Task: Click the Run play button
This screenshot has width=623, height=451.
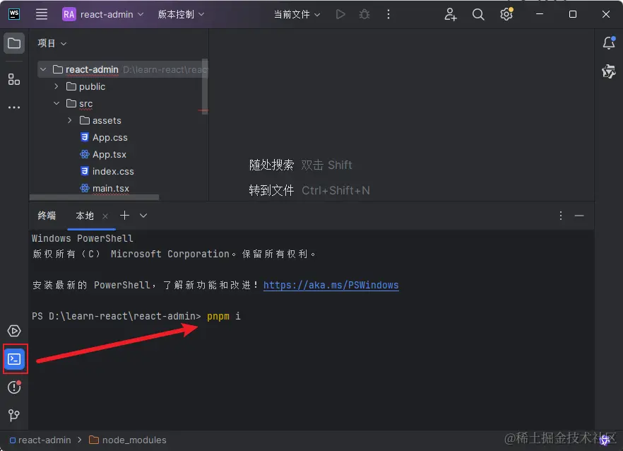Action: [340, 14]
